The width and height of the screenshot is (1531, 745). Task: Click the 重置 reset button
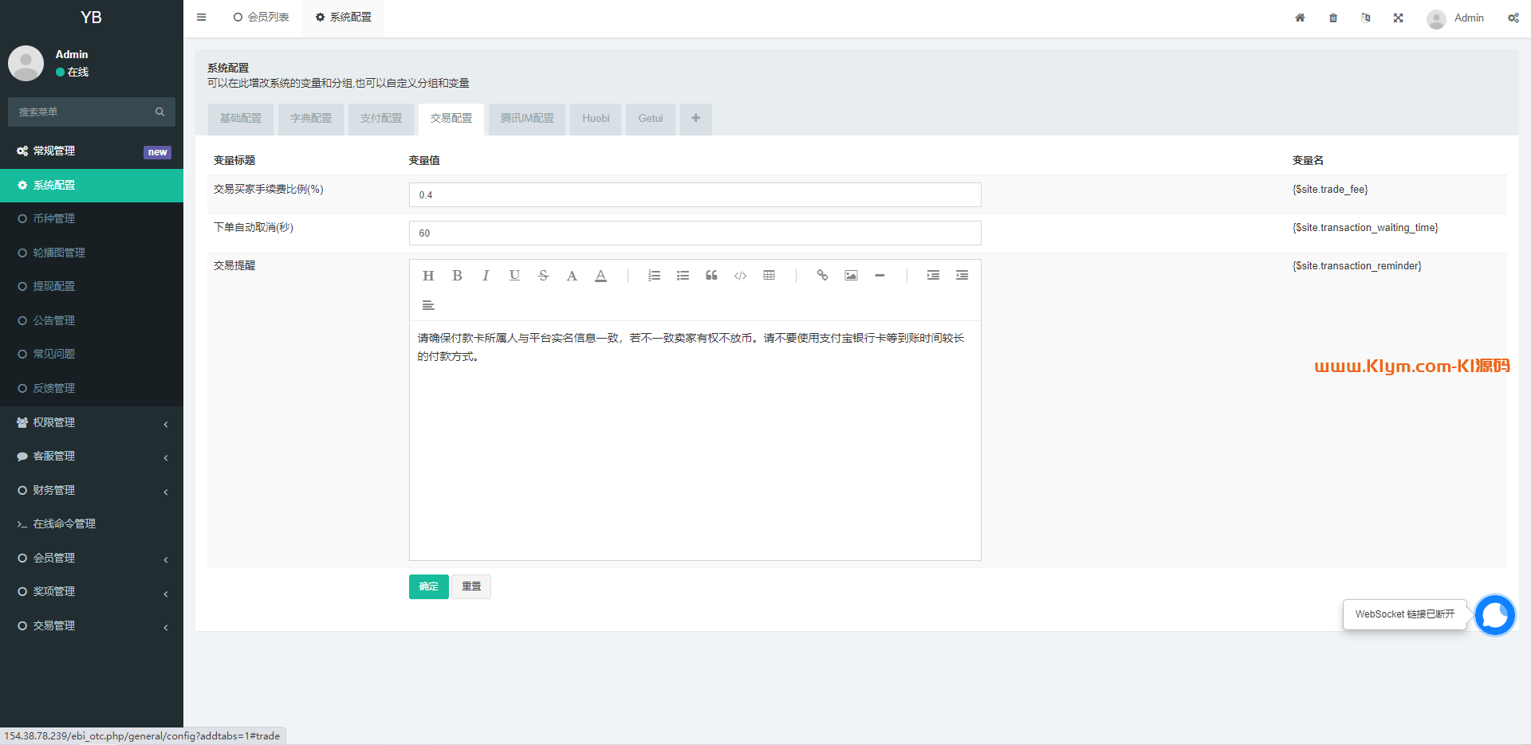click(471, 586)
